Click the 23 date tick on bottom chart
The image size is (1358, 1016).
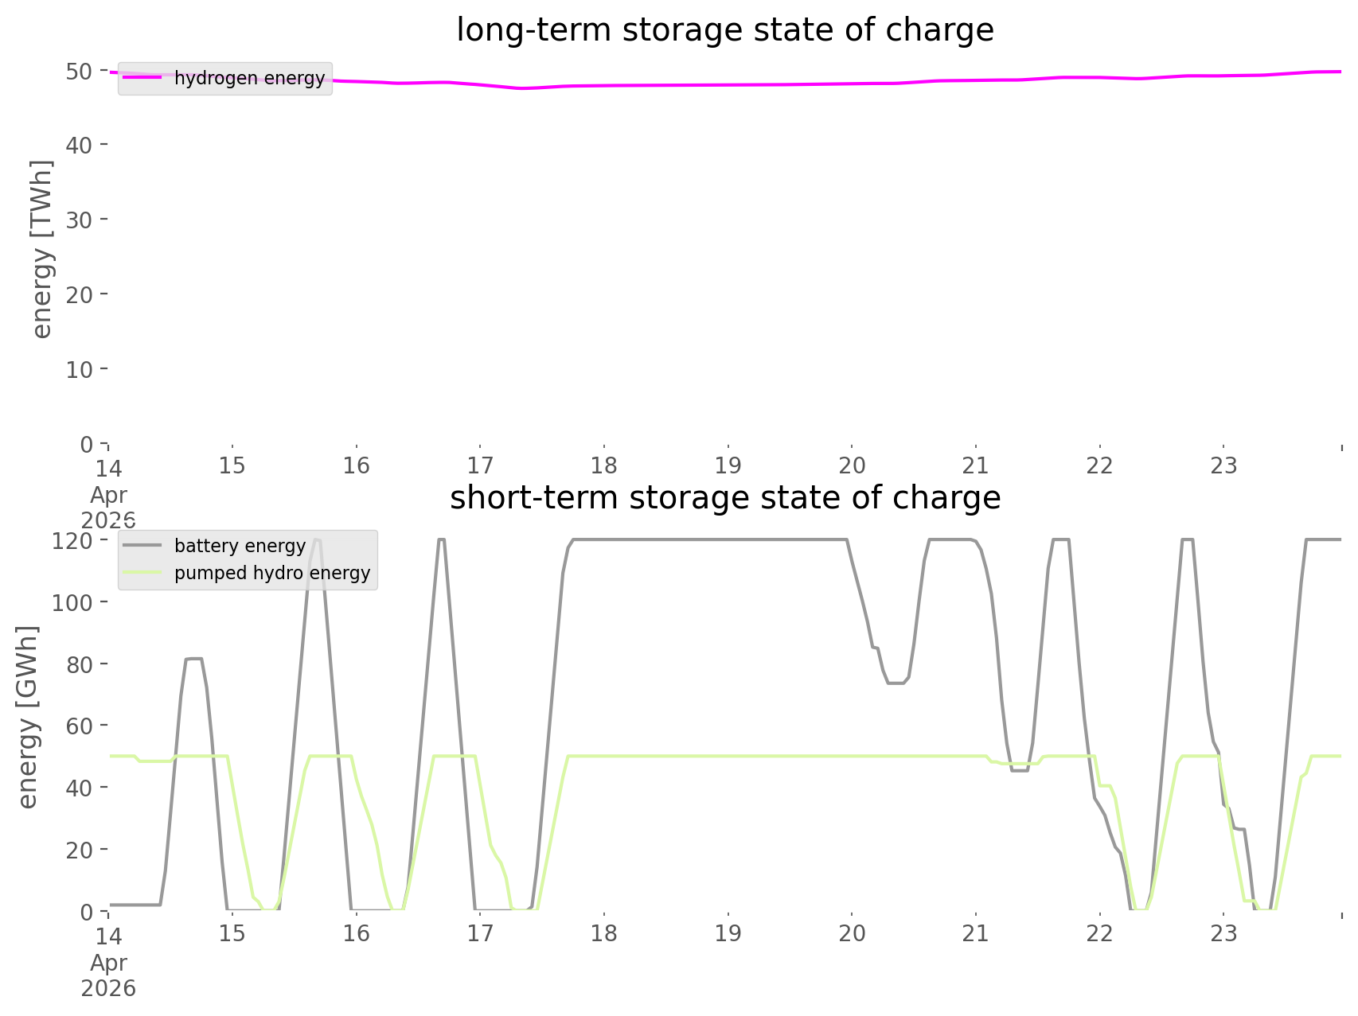(1224, 933)
